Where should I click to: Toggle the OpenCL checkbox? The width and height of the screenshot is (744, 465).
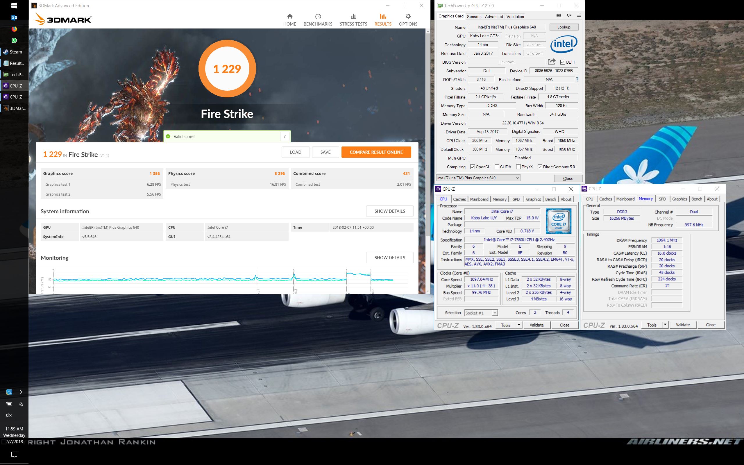(x=473, y=167)
